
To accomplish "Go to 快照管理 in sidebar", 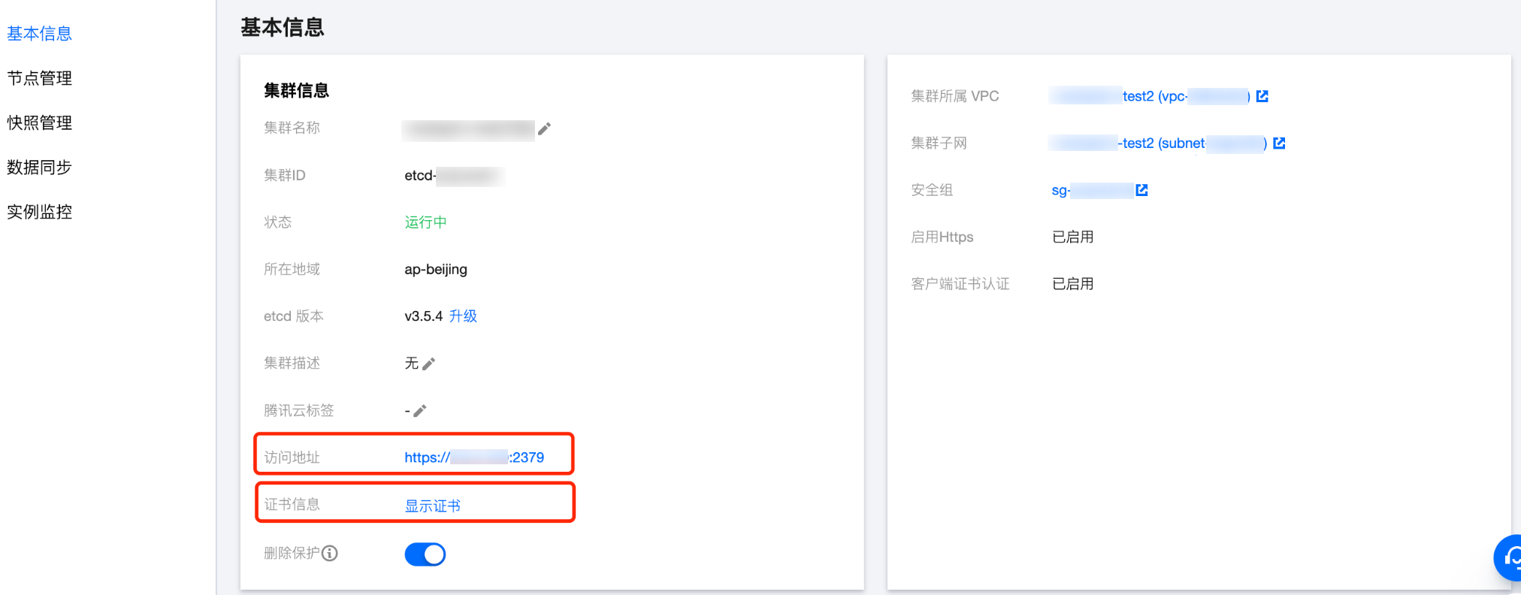I will [40, 122].
